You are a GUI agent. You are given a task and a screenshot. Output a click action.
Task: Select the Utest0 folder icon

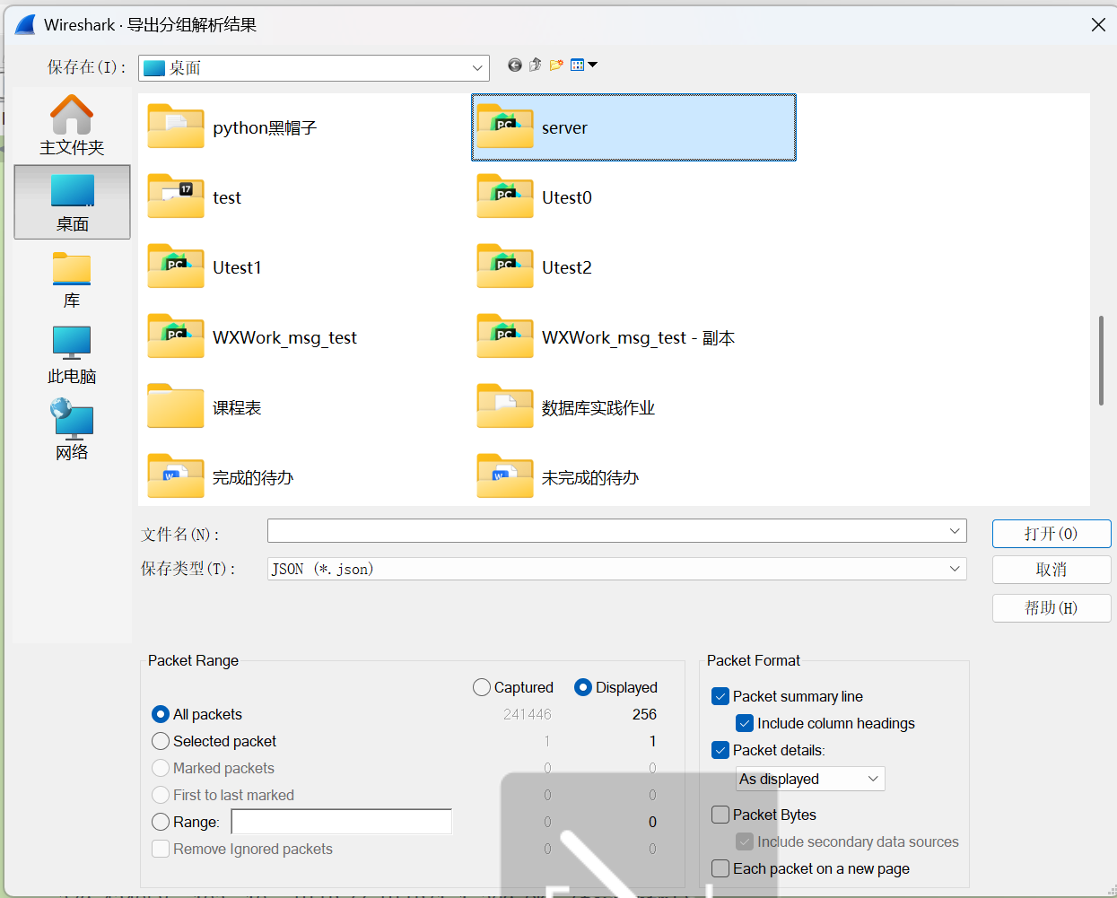(505, 196)
